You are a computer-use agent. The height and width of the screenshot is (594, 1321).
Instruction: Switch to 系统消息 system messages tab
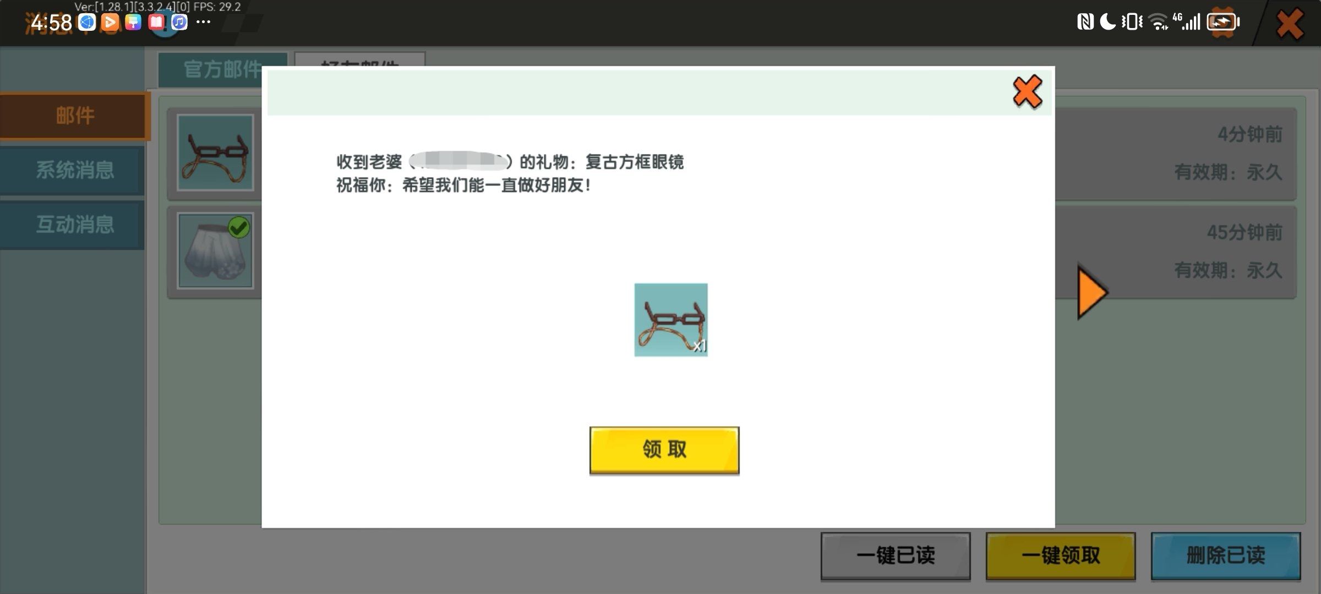(75, 170)
